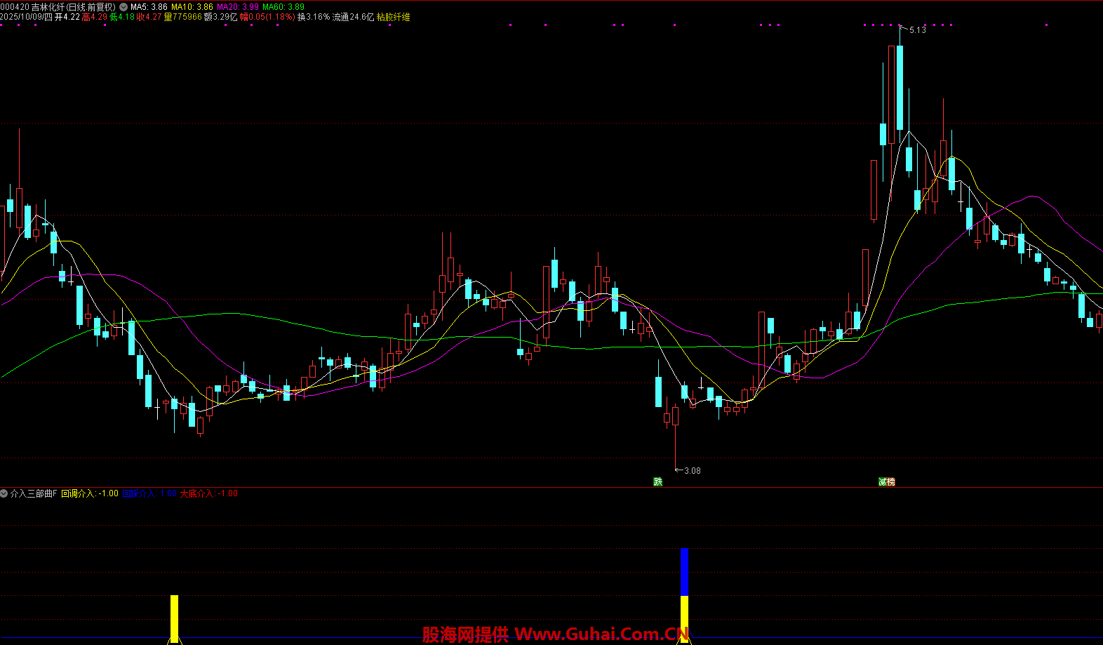Click the 大底介入 red indicator label
This screenshot has width=1103, height=645.
click(208, 493)
